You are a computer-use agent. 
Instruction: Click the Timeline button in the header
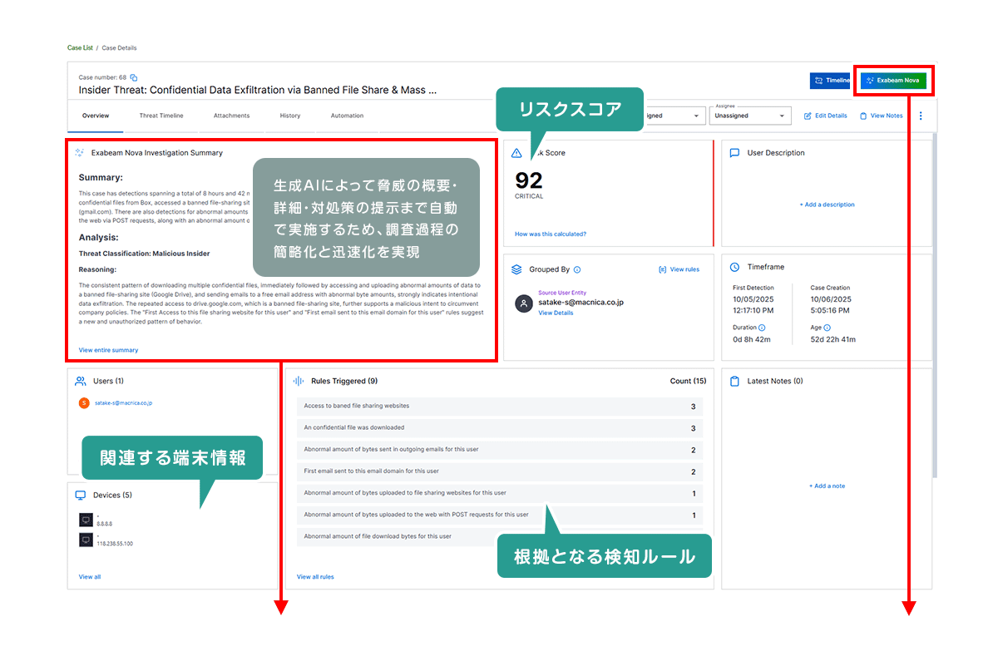[x=831, y=81]
